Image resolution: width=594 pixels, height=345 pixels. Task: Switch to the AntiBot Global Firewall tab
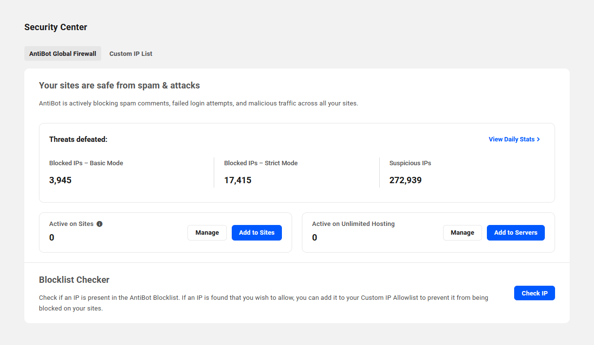click(x=63, y=53)
